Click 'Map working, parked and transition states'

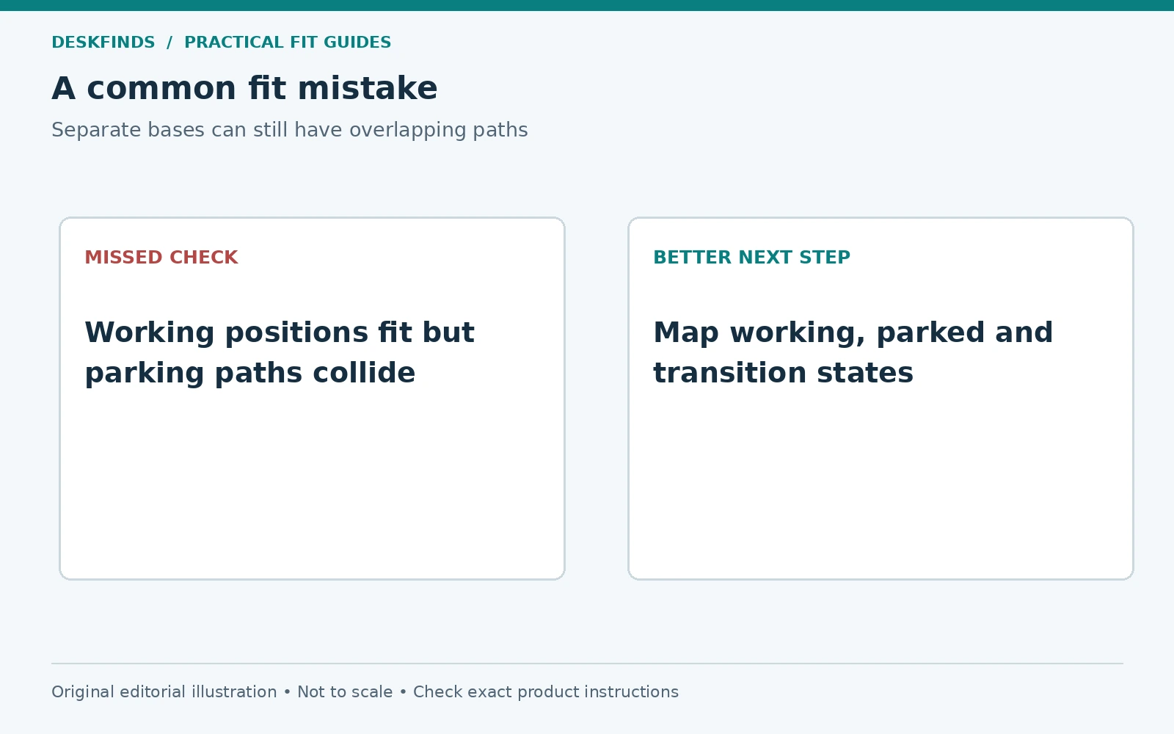(853, 352)
